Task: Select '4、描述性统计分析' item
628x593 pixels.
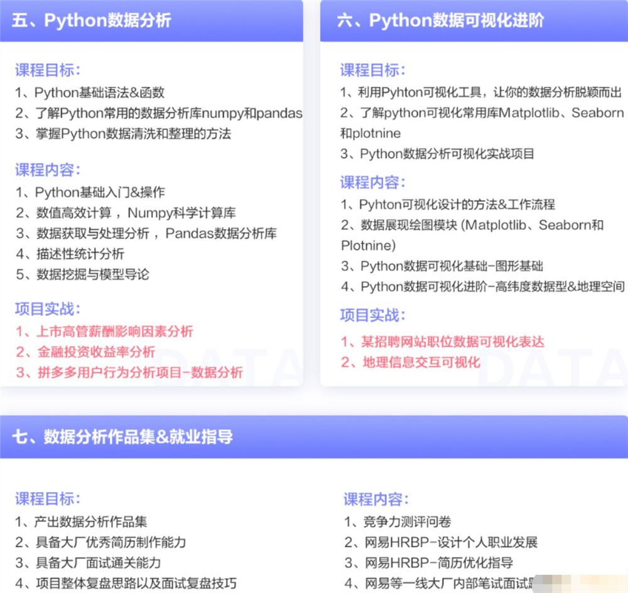Action: [x=70, y=254]
